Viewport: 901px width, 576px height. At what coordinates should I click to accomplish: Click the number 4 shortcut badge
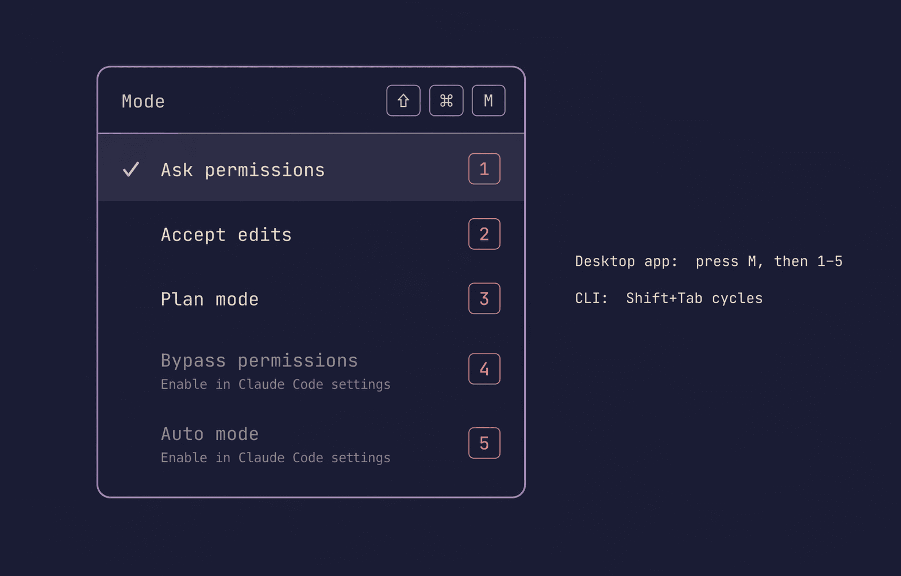(484, 369)
